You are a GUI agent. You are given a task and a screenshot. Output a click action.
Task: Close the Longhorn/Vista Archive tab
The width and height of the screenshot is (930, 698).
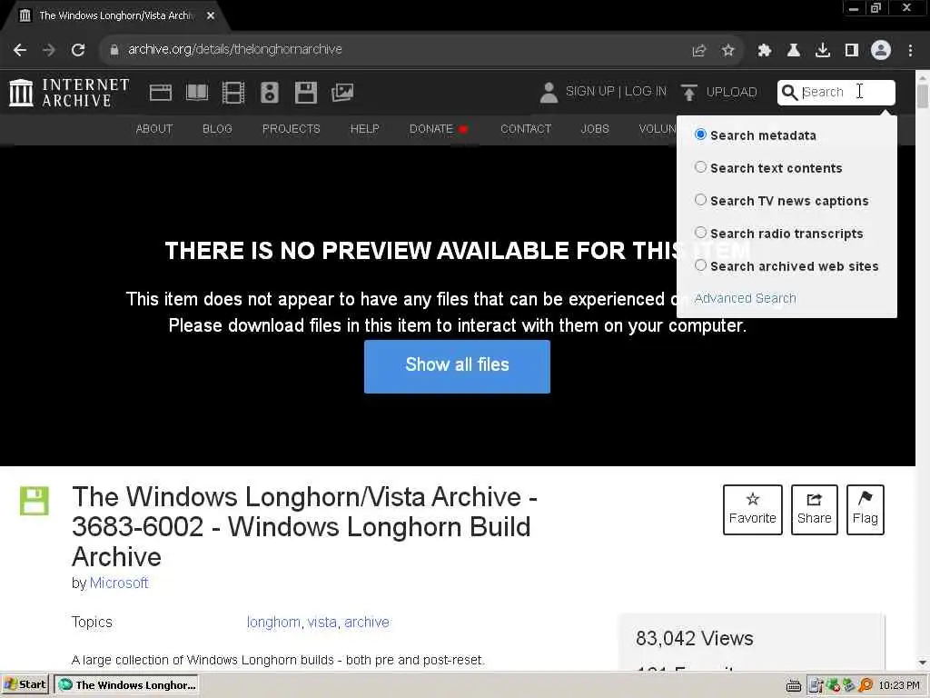pyautogui.click(x=211, y=16)
